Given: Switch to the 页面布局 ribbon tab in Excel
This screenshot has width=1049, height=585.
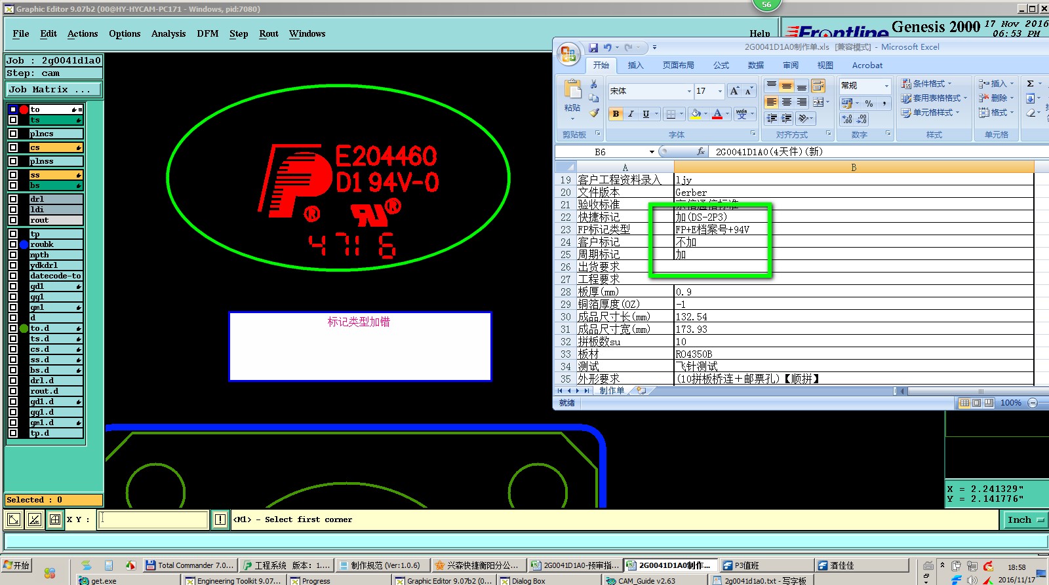Looking at the screenshot, I should pyautogui.click(x=678, y=66).
